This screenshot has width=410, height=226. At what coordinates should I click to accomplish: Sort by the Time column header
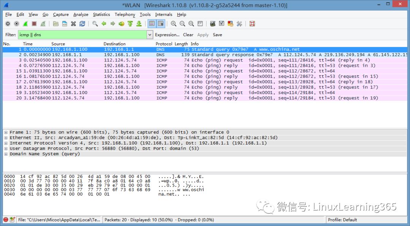tap(28, 44)
